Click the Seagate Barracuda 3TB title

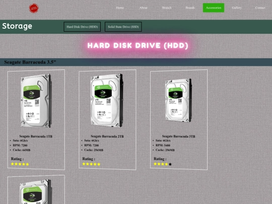click(179, 137)
